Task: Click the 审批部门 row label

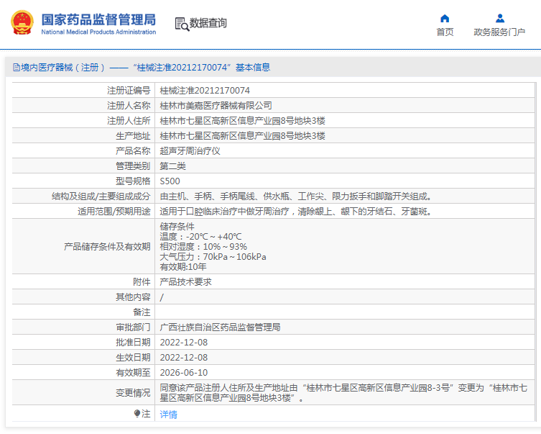Action: point(133,327)
